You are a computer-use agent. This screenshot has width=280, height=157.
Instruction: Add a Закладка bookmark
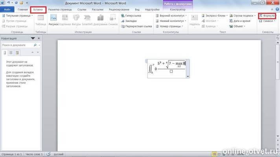(129, 21)
